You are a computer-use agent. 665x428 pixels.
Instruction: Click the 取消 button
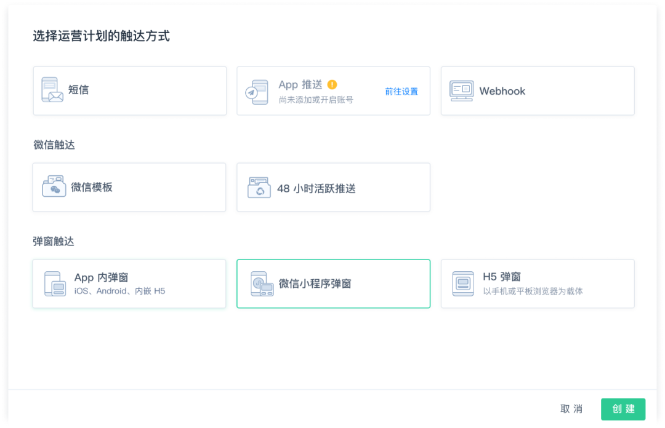coord(571,409)
